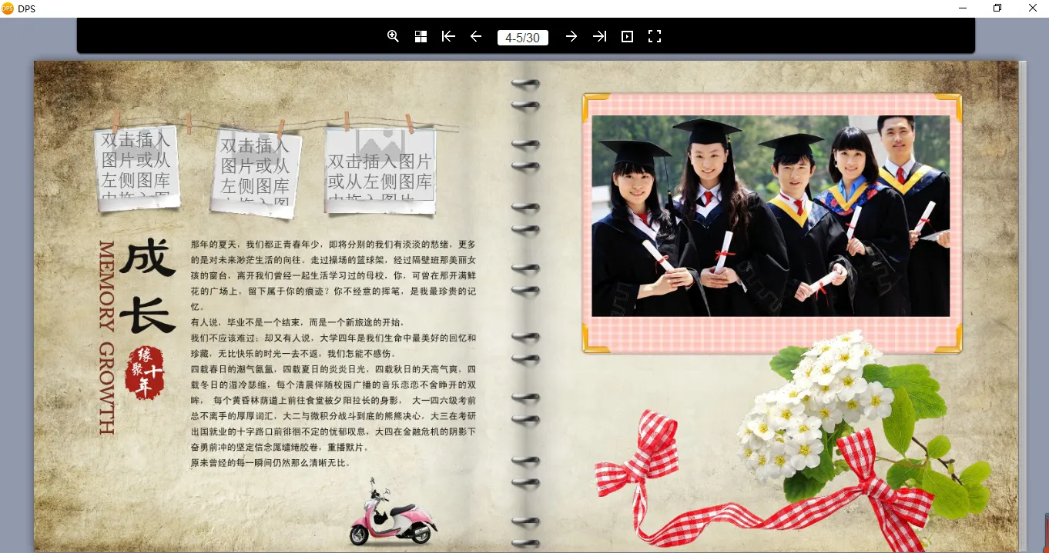Jump to the last page
The height and width of the screenshot is (553, 1049).
[599, 36]
